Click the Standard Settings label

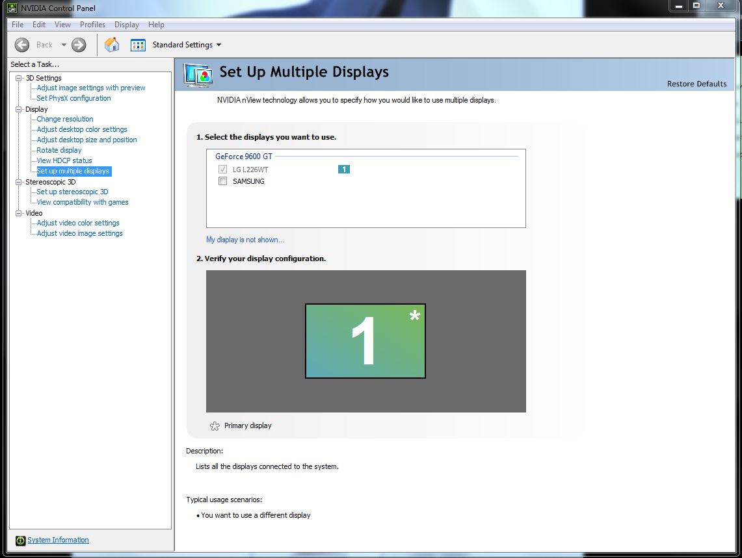(183, 45)
